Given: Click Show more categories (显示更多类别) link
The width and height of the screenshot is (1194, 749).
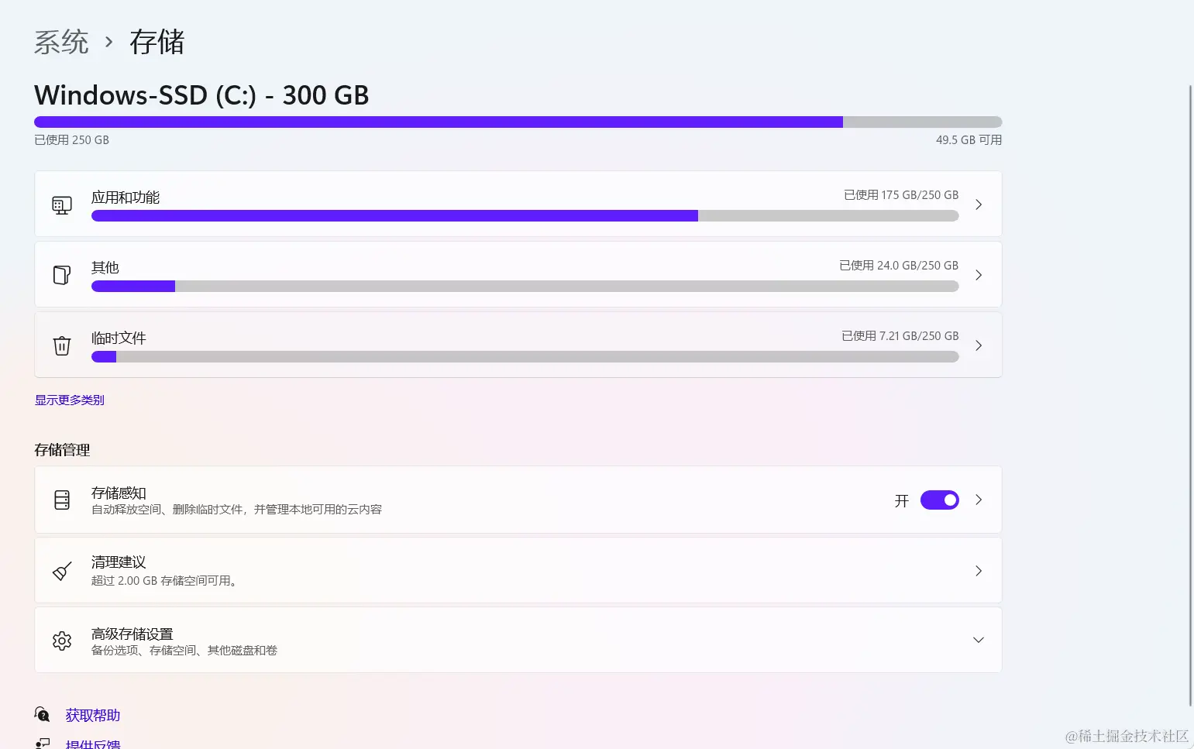Looking at the screenshot, I should (x=69, y=400).
